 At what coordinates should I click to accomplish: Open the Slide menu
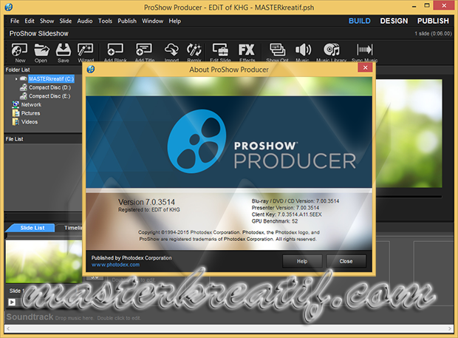66,21
